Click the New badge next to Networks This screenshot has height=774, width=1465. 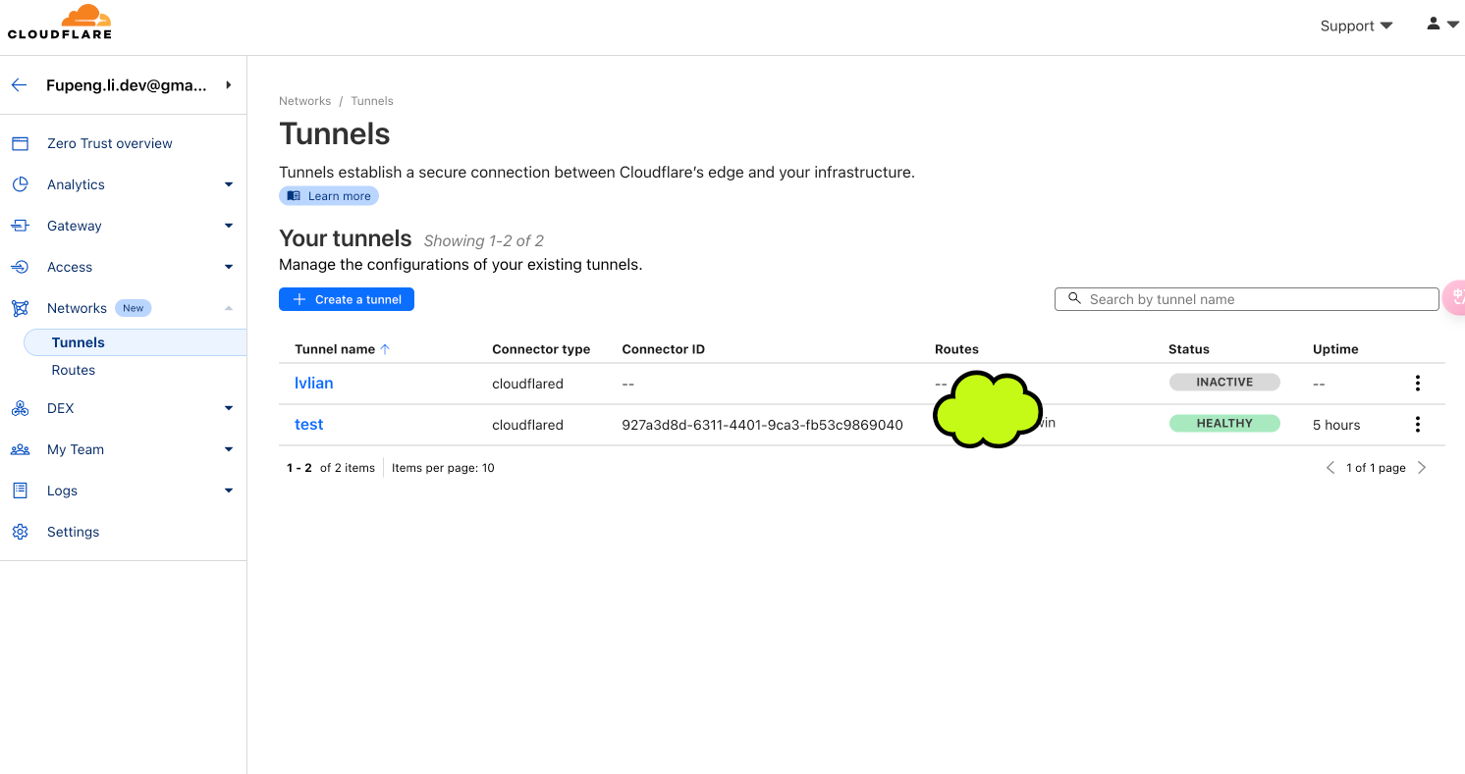133,308
